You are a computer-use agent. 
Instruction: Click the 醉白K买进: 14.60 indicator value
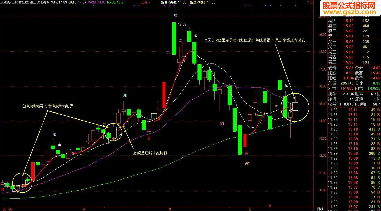tap(173, 2)
